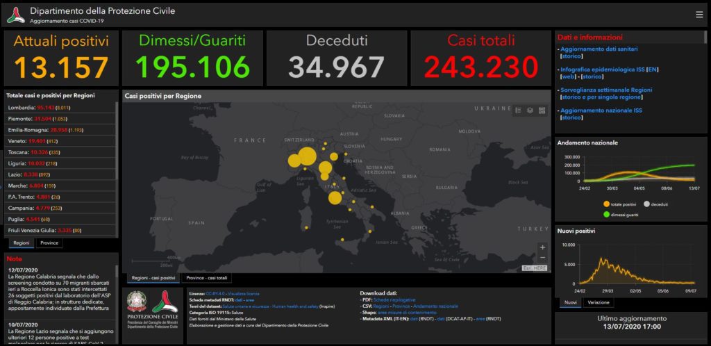Image resolution: width=711 pixels, height=346 pixels.
Task: Select the 'Province - casi totali' map tab
Action: pos(208,278)
